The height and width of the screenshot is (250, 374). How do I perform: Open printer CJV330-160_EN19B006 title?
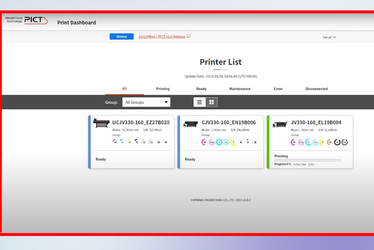pos(229,122)
